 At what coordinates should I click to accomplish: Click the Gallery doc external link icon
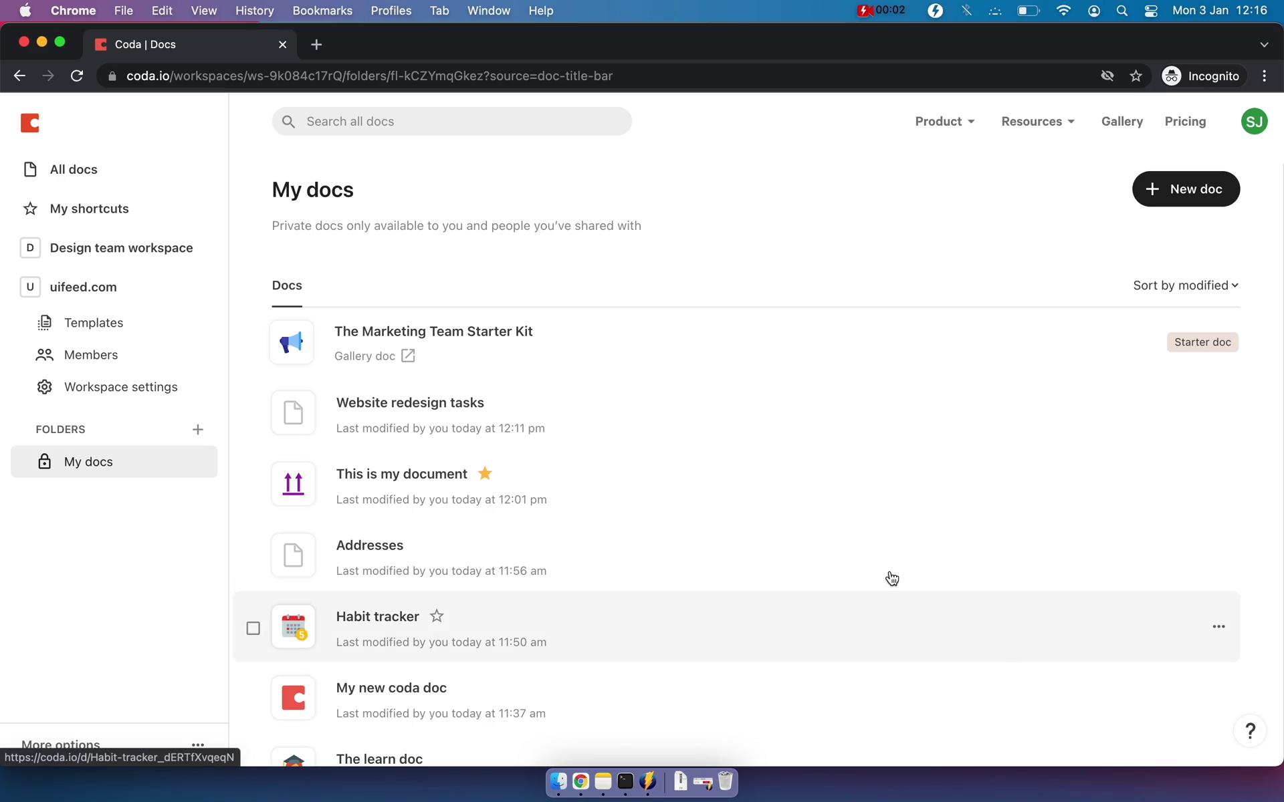(x=408, y=356)
